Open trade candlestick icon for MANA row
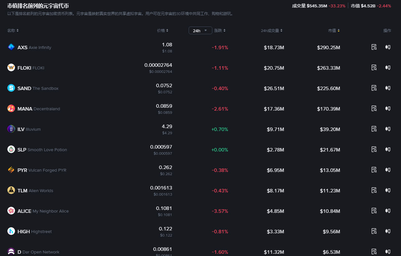 coord(388,108)
